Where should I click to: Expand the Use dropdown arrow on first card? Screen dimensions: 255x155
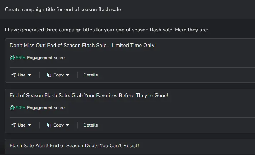(29, 75)
